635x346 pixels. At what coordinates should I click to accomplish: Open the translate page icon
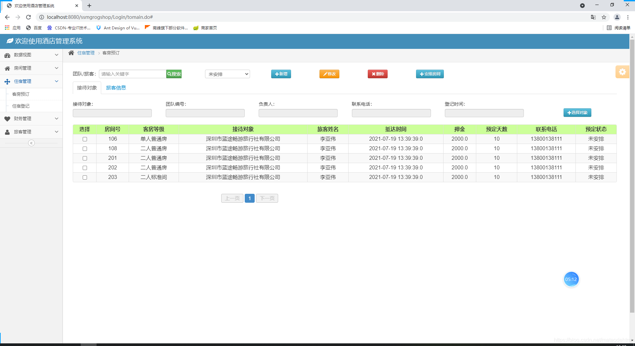(x=593, y=17)
